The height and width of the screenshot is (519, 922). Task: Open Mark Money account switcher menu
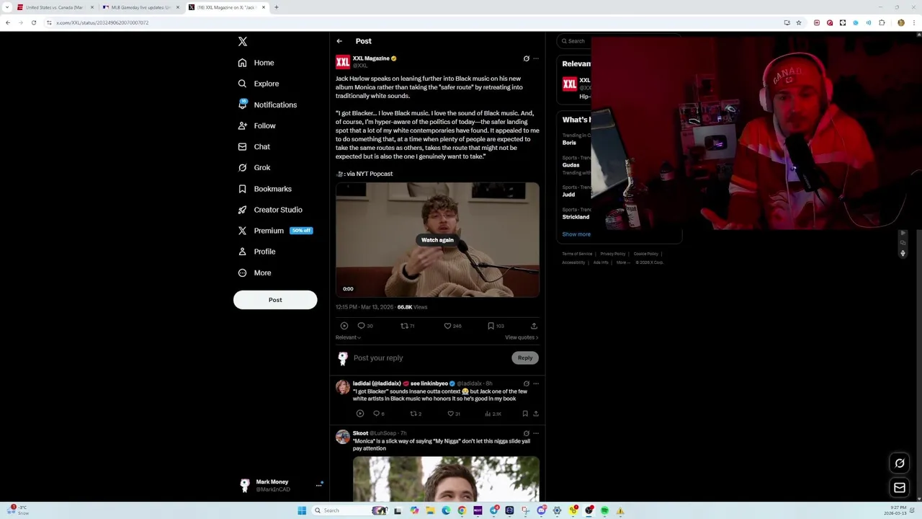281,485
